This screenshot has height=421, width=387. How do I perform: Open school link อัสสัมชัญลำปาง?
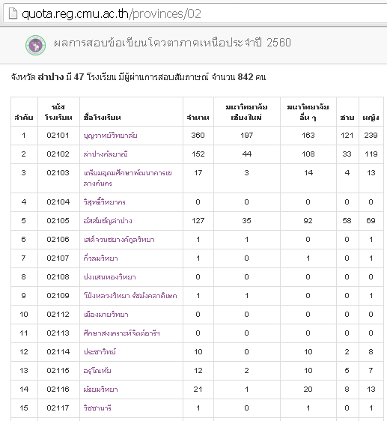[108, 221]
